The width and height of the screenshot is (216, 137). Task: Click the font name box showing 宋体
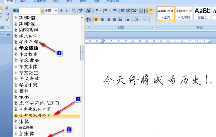point(27,11)
